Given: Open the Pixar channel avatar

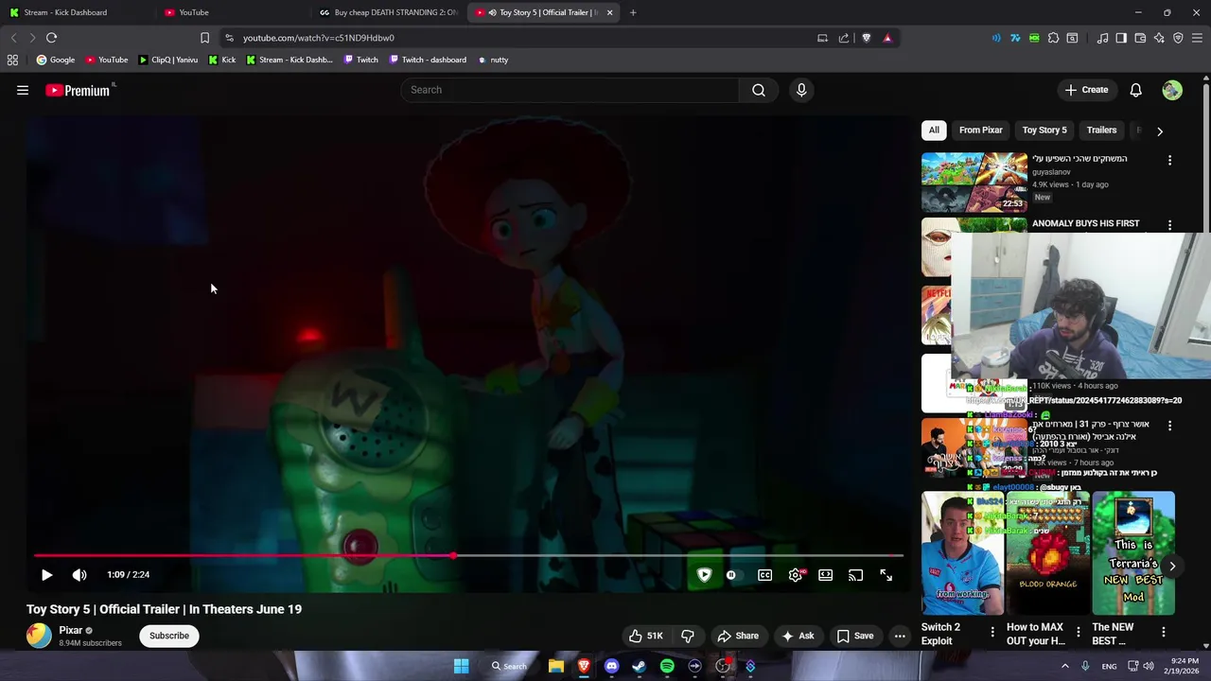Looking at the screenshot, I should [x=39, y=636].
